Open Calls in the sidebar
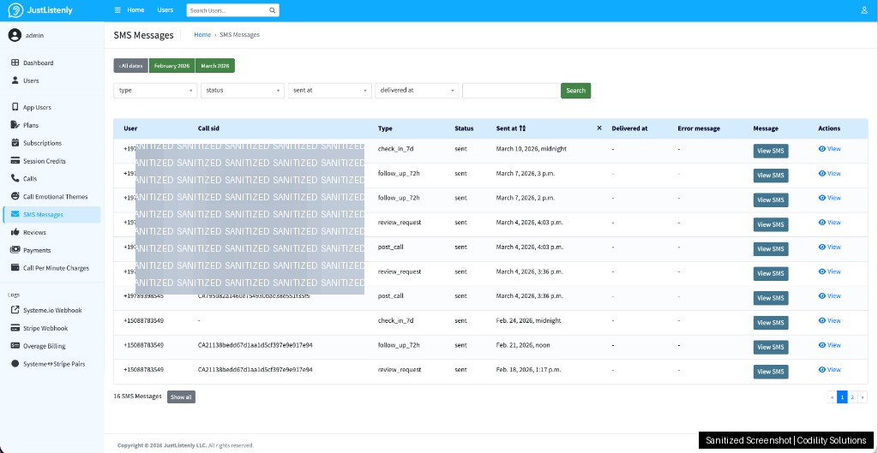 coord(30,179)
